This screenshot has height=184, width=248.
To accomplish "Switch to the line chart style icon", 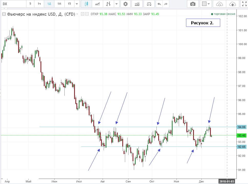I will tap(97, 4).
